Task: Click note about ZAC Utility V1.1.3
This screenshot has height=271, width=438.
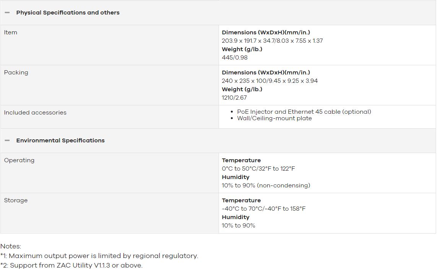Action: tap(71, 265)
